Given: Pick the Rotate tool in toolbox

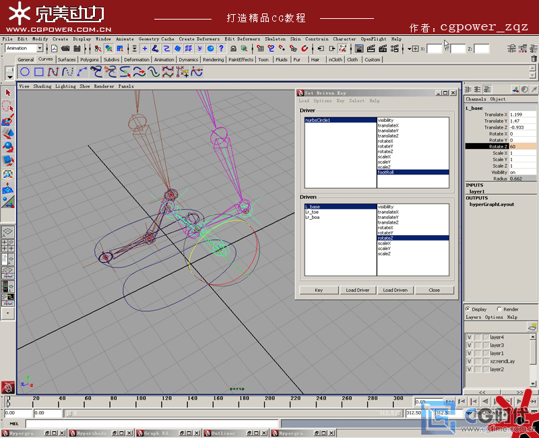Looking at the screenshot, I should [8, 147].
